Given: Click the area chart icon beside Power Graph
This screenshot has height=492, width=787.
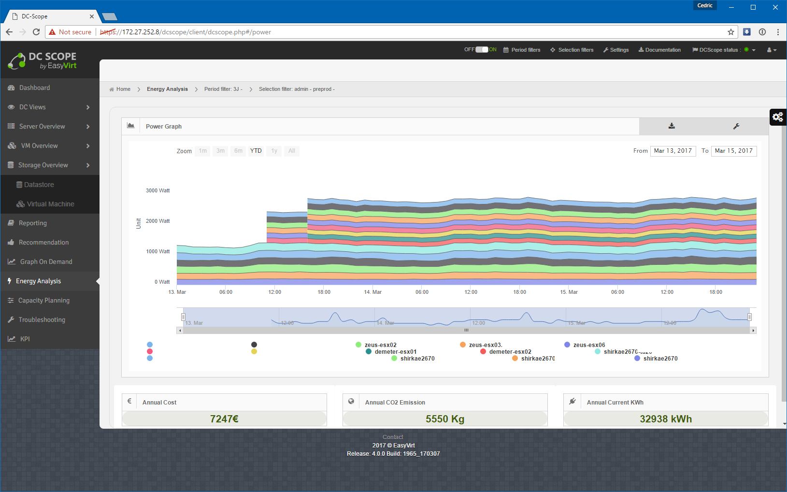Looking at the screenshot, I should pos(130,126).
